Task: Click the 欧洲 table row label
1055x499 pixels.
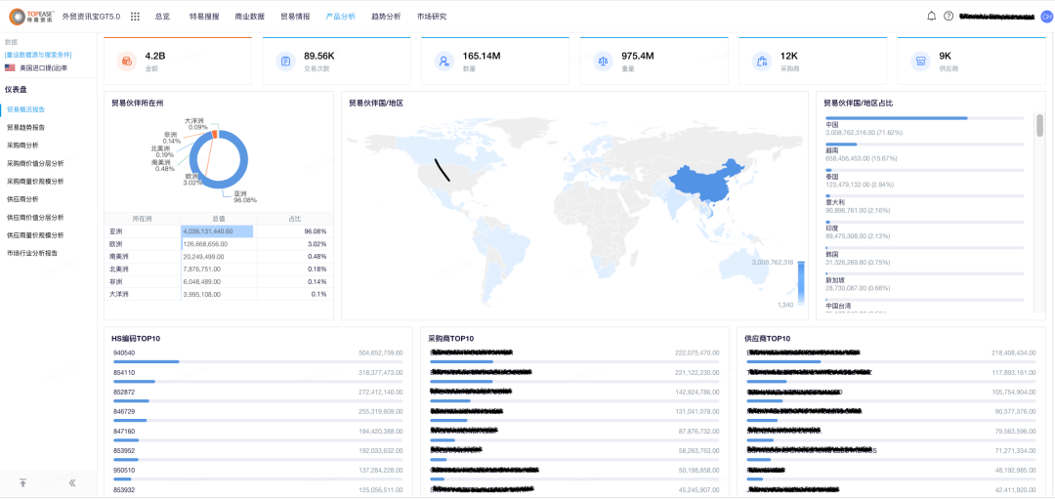Action: (x=115, y=244)
